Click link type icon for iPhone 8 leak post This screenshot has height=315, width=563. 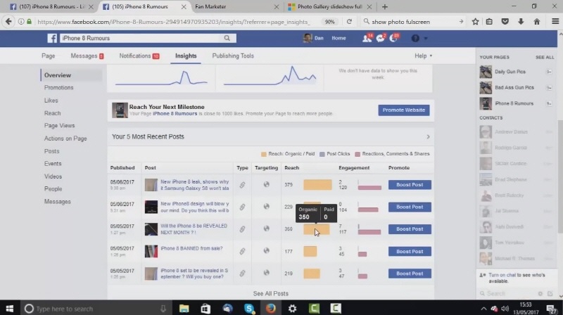click(242, 185)
